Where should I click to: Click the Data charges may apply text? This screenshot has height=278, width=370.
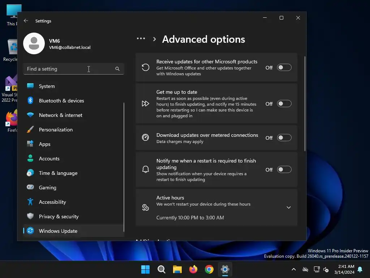tap(180, 142)
